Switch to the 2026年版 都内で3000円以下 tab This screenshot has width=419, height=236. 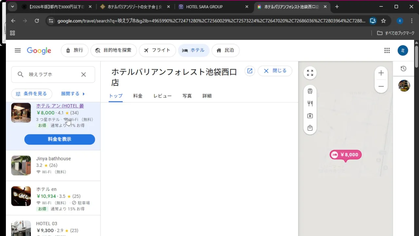point(57,7)
